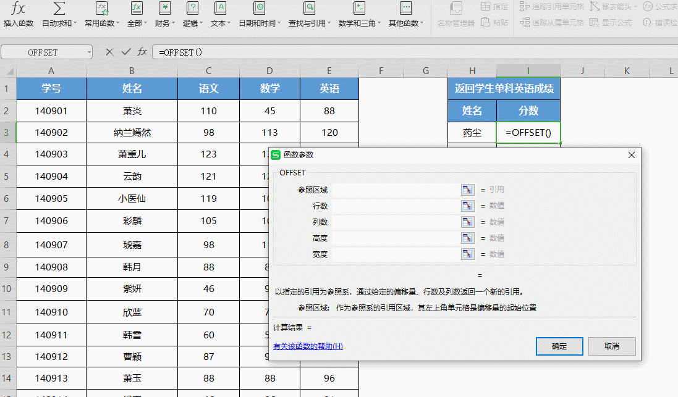Select the 学号 header cell
Image resolution: width=678 pixels, height=397 pixels.
point(51,88)
